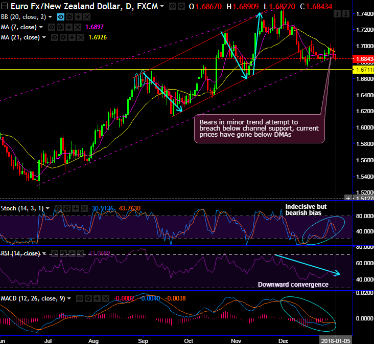Click the MA 21 value 1.6926
This screenshot has width=374, height=344.
98,37
